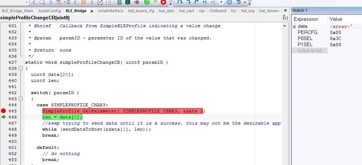Expand the data array in Watch 1
Viewport: 362px width, 165px height.
(x=294, y=26)
